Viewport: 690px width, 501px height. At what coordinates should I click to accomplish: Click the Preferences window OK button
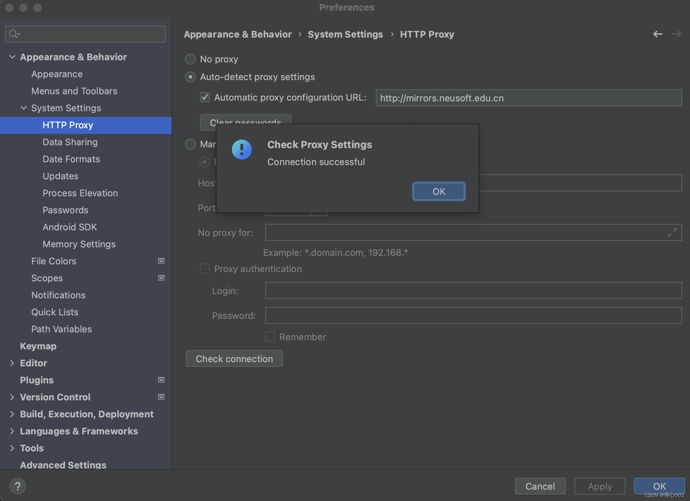click(x=660, y=486)
